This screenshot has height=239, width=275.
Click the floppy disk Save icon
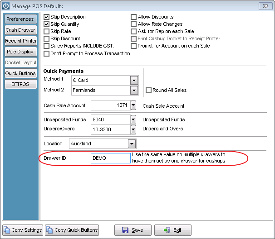tap(125, 230)
